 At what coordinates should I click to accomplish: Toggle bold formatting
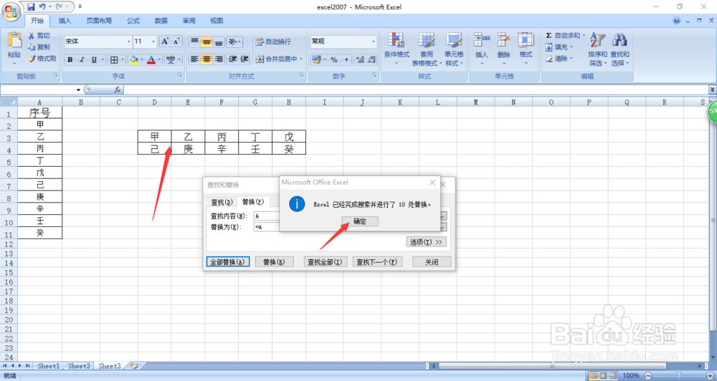click(x=70, y=59)
